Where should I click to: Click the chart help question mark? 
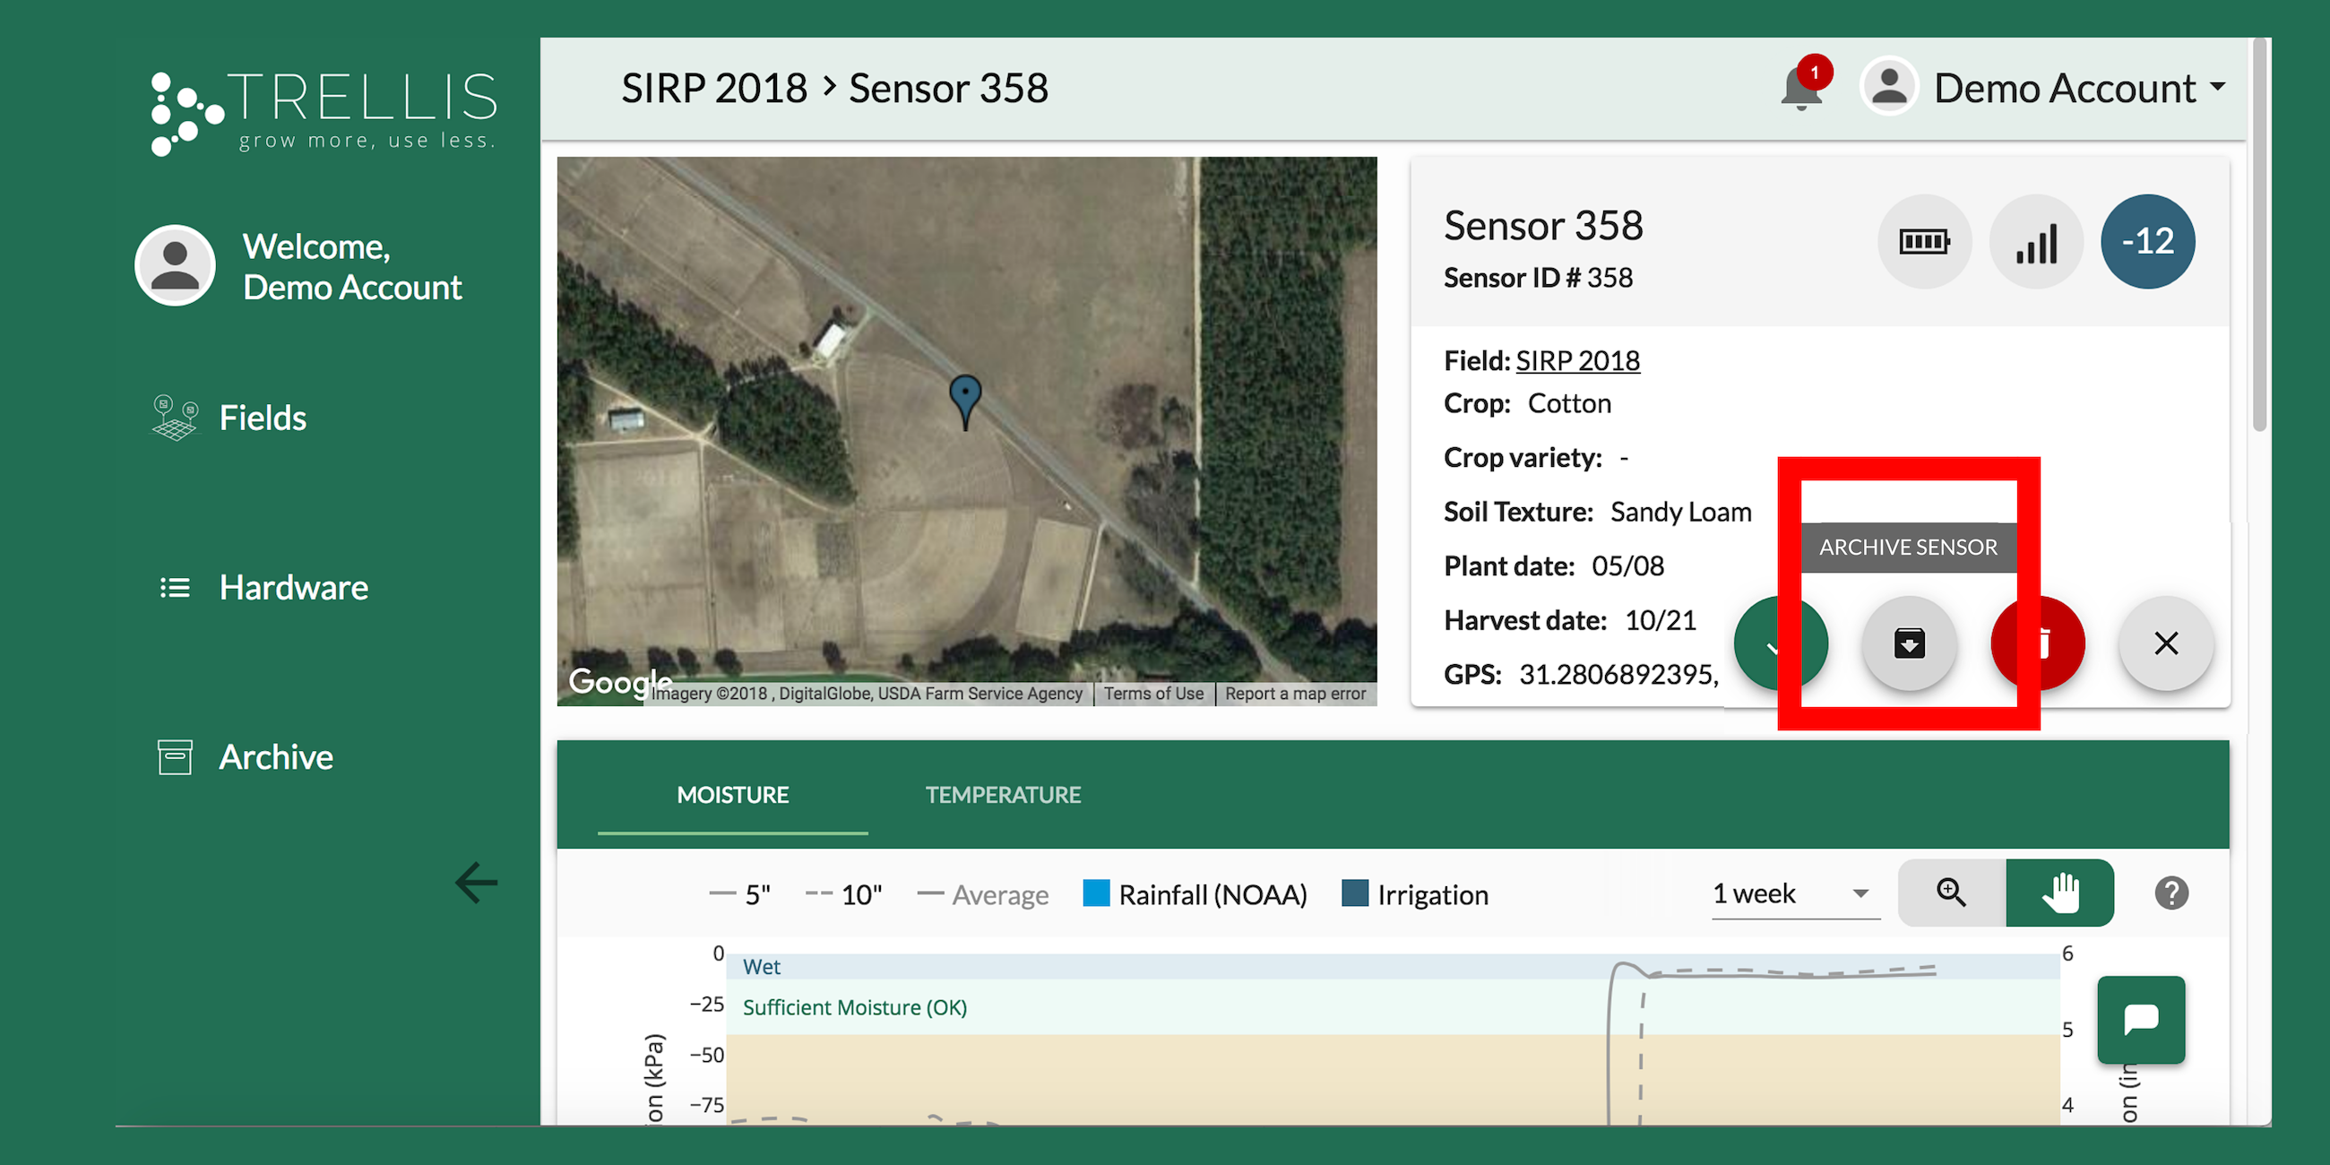tap(2170, 893)
